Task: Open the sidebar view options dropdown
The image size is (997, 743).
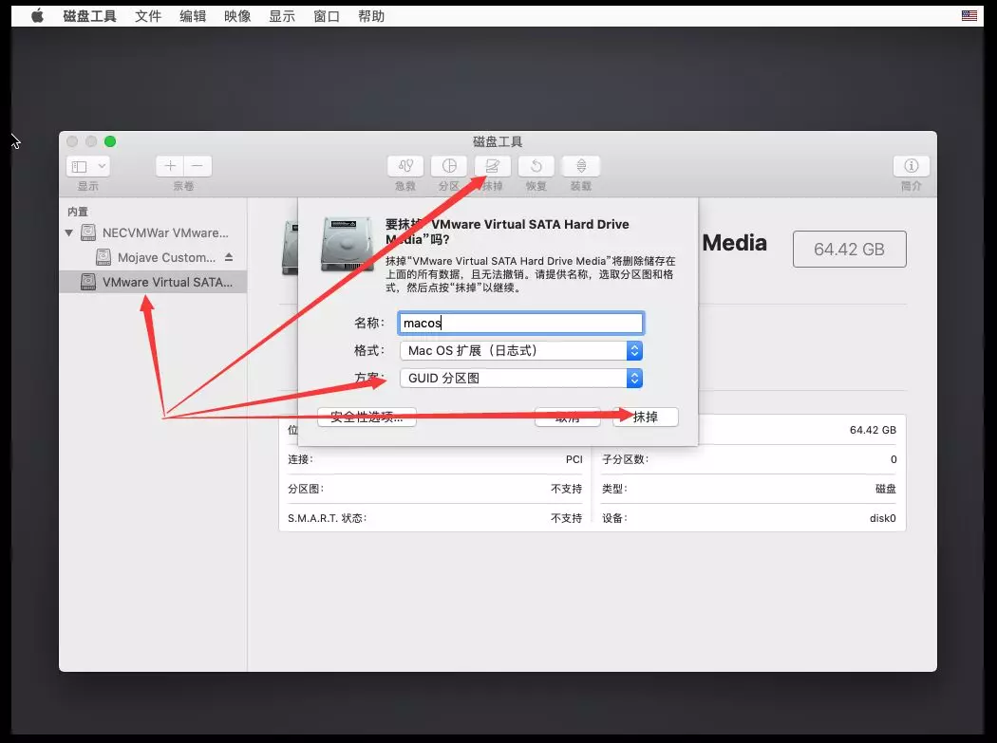Action: click(87, 166)
